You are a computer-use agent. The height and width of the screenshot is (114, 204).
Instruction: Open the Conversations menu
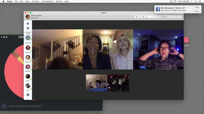pos(47,2)
